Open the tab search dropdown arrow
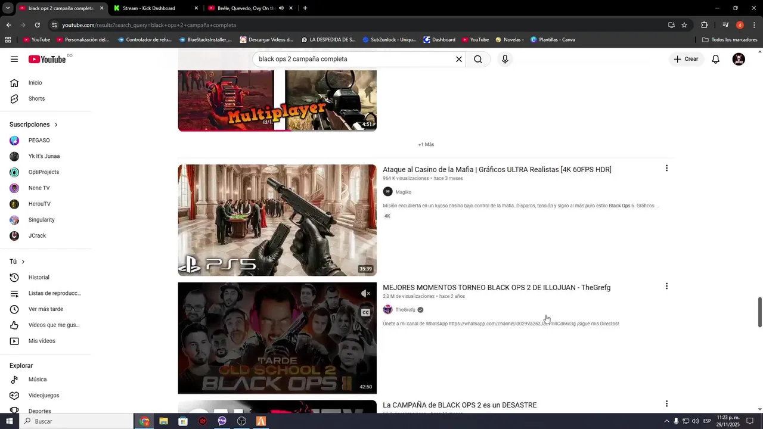This screenshot has height=429, width=763. tap(8, 8)
